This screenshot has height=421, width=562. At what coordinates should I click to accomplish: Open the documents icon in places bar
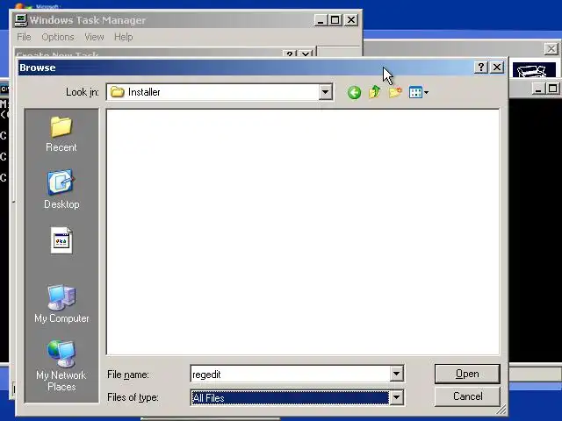click(x=61, y=240)
